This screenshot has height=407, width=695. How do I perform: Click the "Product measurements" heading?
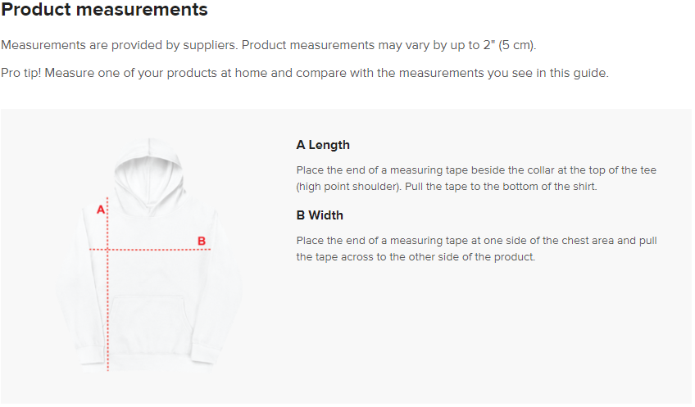tap(105, 11)
